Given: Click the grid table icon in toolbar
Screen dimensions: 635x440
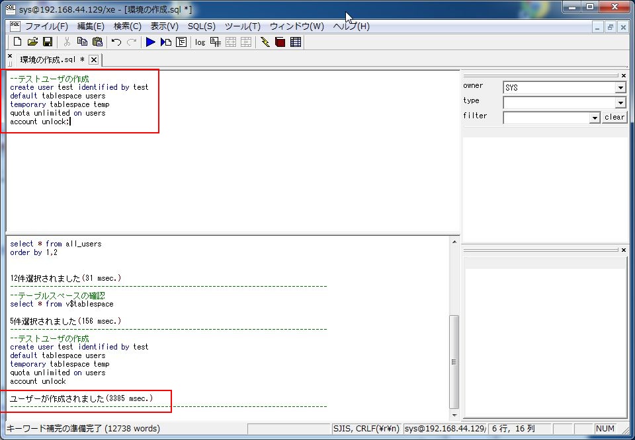Looking at the screenshot, I should pyautogui.click(x=295, y=42).
